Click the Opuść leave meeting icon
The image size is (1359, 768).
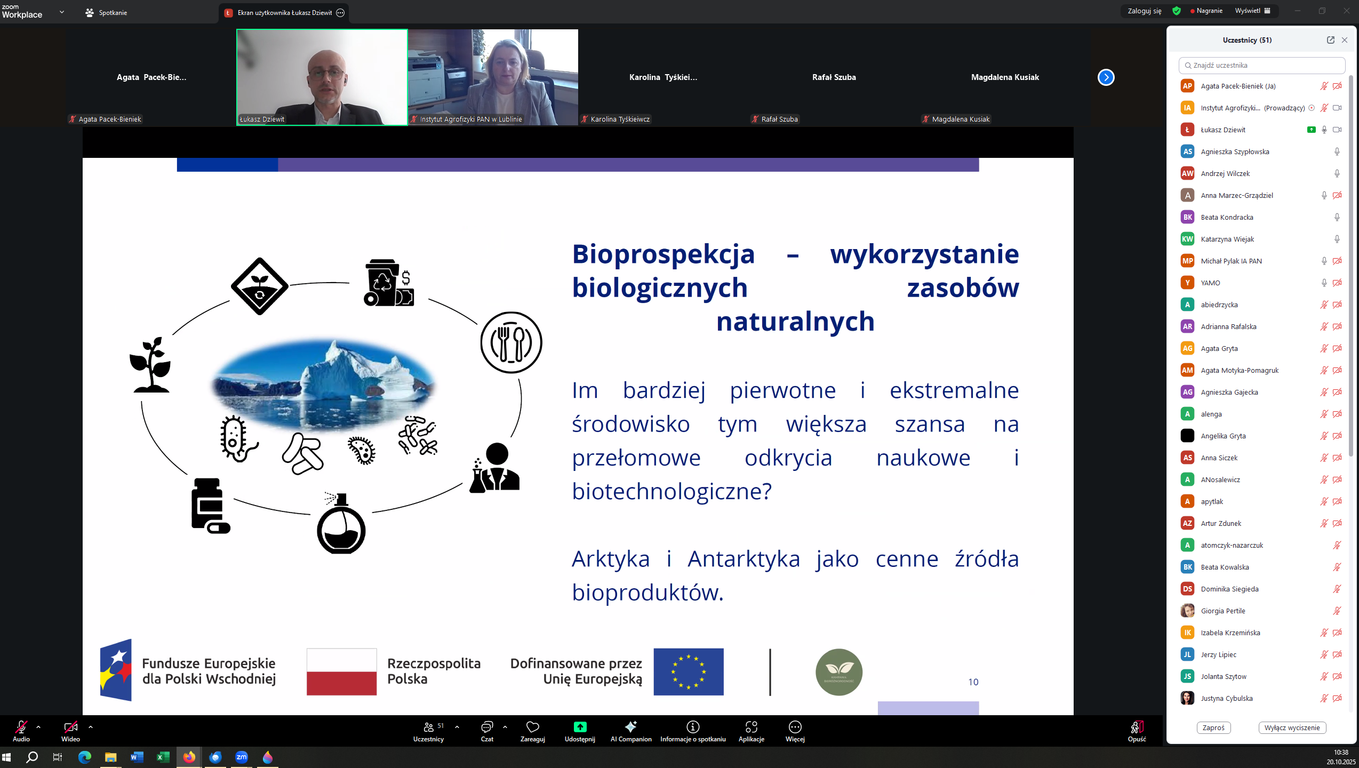click(x=1136, y=728)
